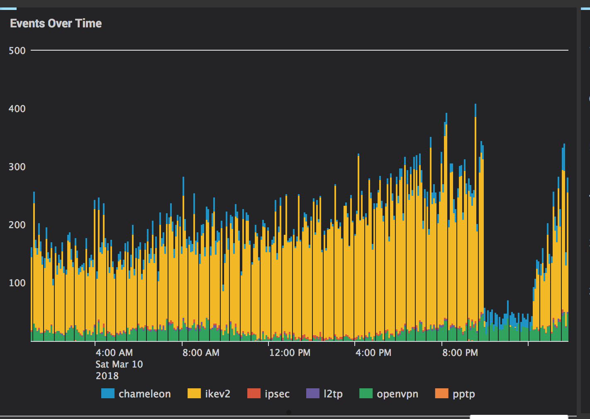
Task: Click the red ipsec legend swatch
Action: (254, 393)
